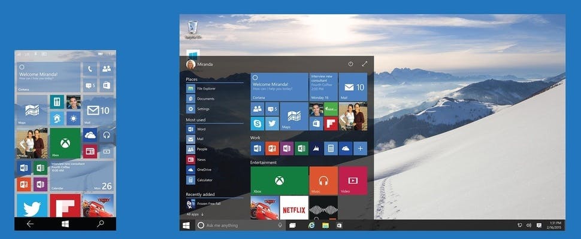Viewport: 581px width, 239px height.
Task: Click the Windows Start button on the taskbar
Action: coord(186,225)
